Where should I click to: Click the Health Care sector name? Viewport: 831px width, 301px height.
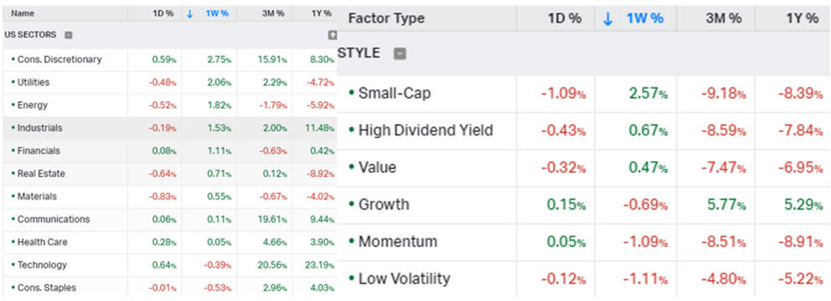pos(43,242)
